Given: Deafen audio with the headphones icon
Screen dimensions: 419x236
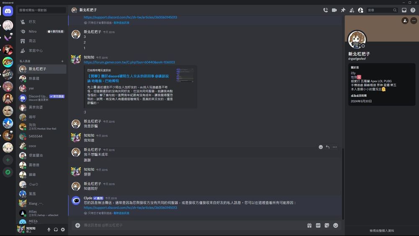Looking at the screenshot, I should point(56,229).
